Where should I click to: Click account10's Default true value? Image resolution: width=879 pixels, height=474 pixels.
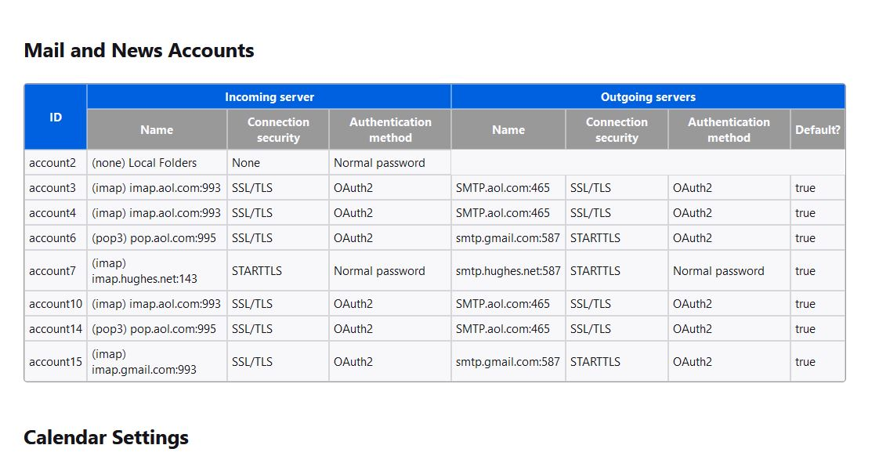coord(805,304)
